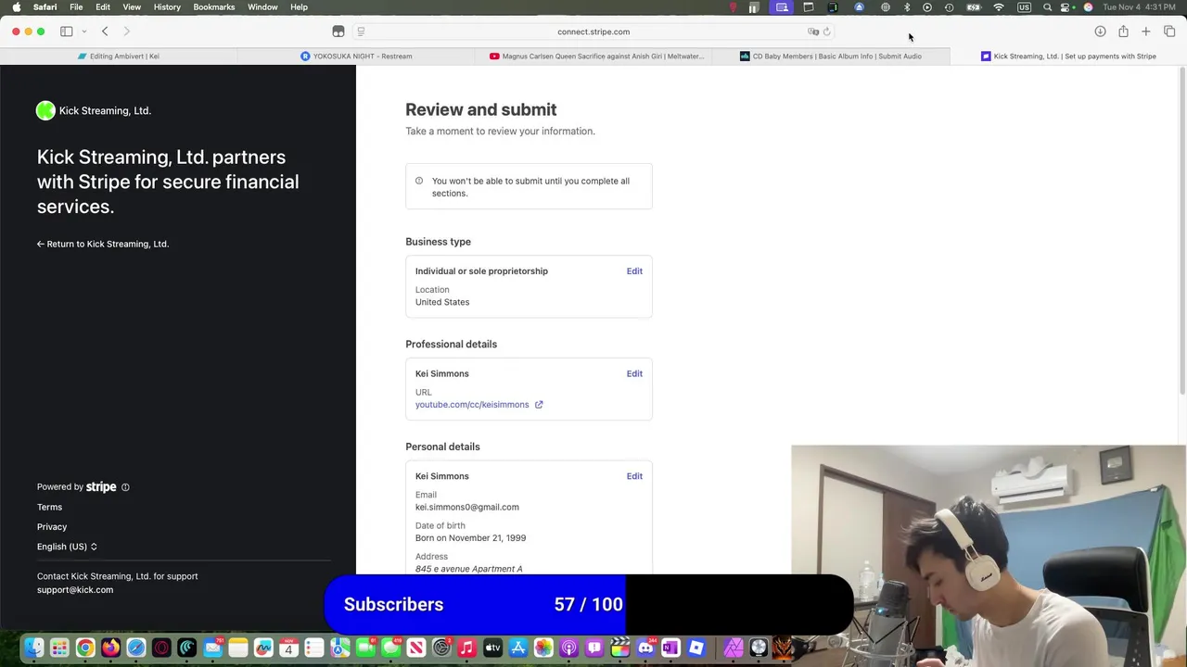Open Safari menu in menu bar

[45, 7]
